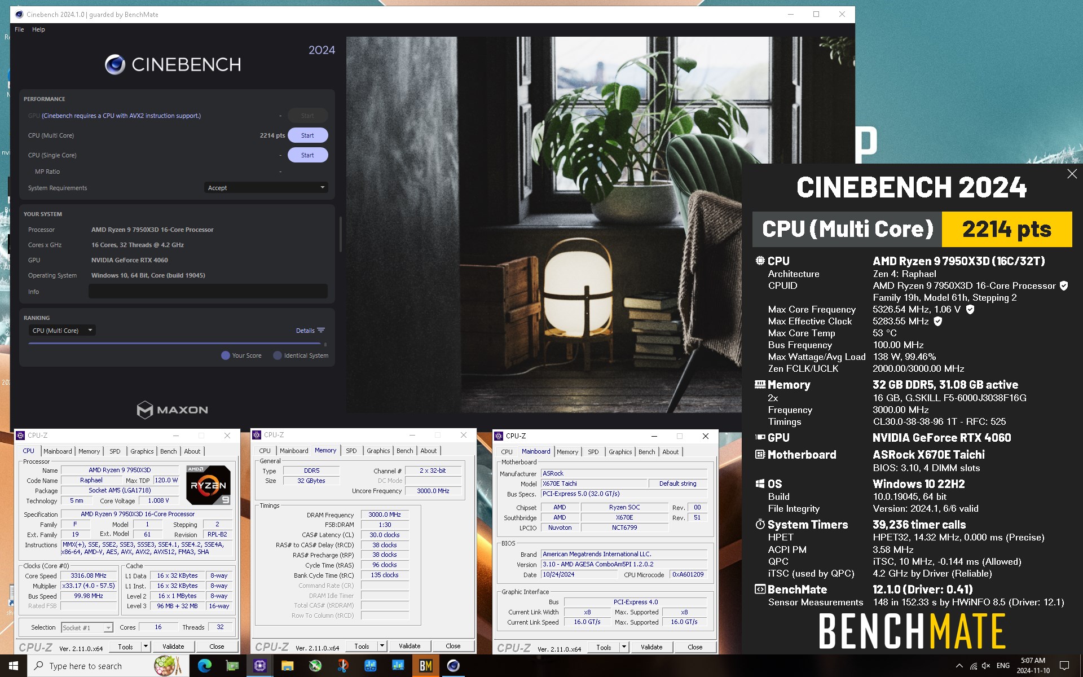The image size is (1083, 677).
Task: Click the Maxon logo at panel bottom
Action: coord(172,410)
